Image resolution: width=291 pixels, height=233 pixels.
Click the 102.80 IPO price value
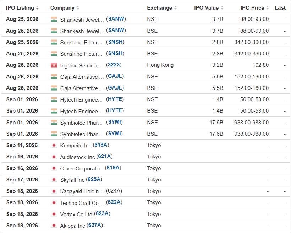point(260,65)
